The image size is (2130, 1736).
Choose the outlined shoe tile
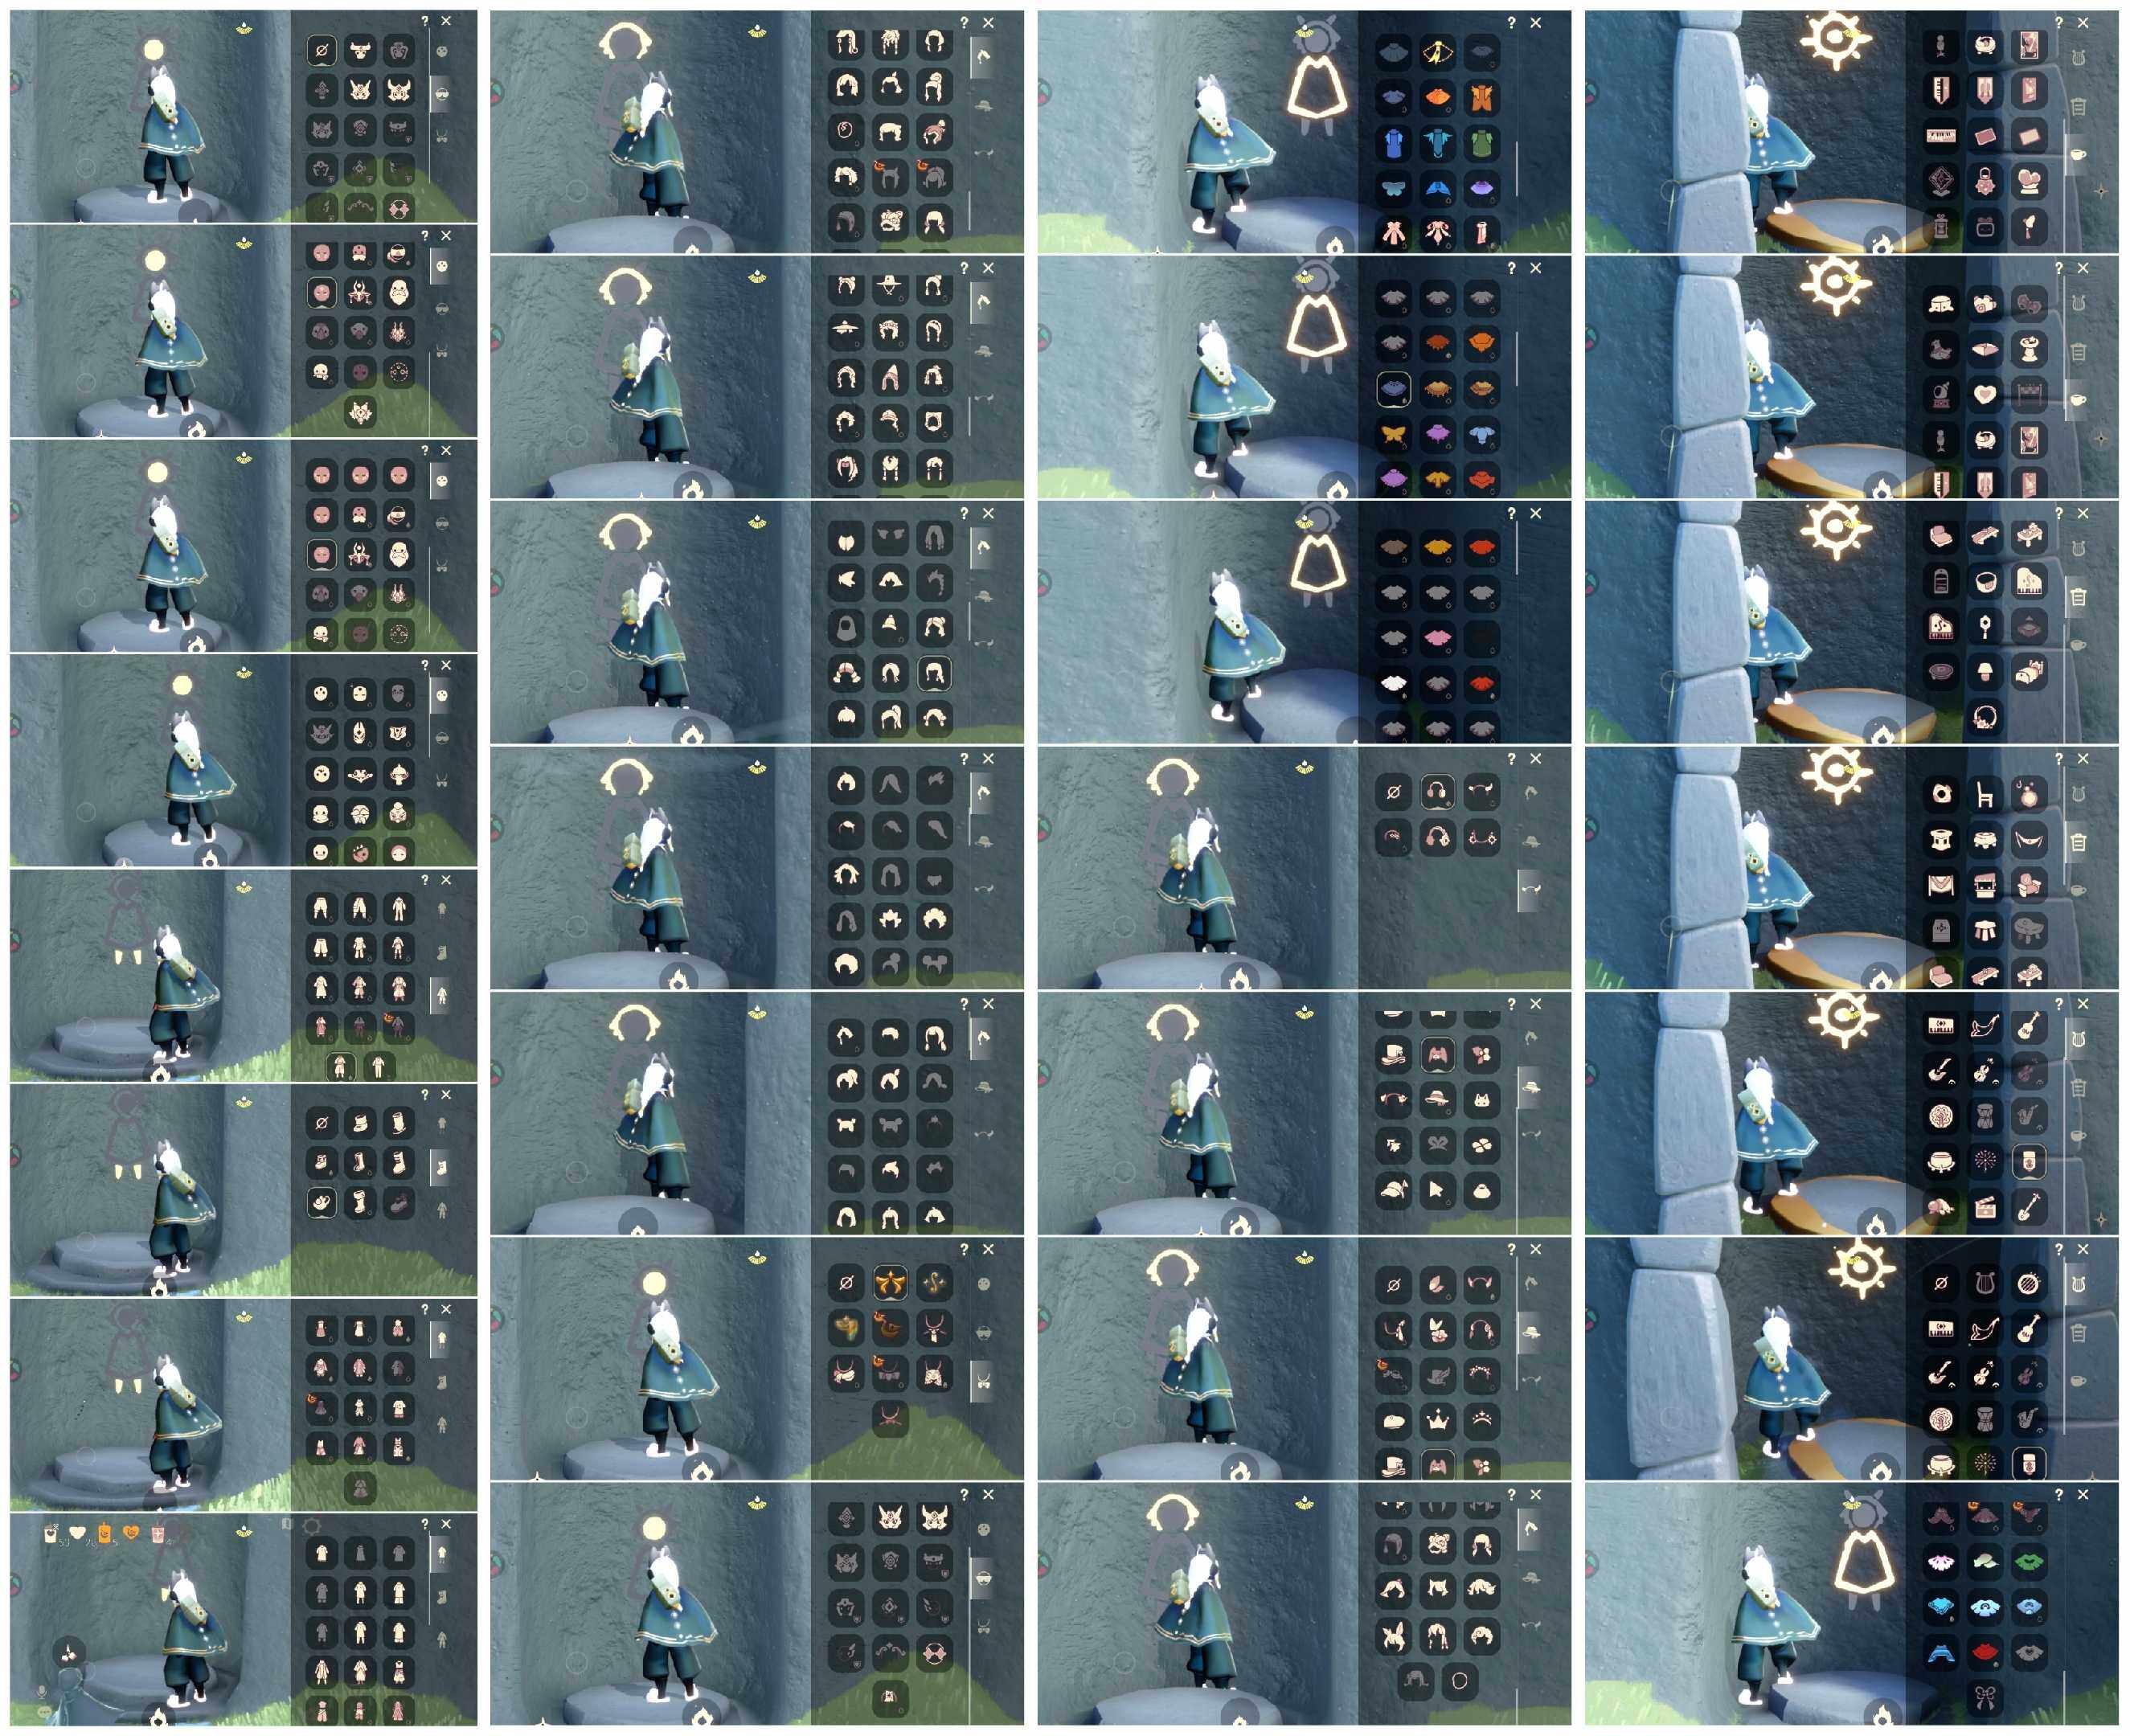click(x=321, y=1202)
